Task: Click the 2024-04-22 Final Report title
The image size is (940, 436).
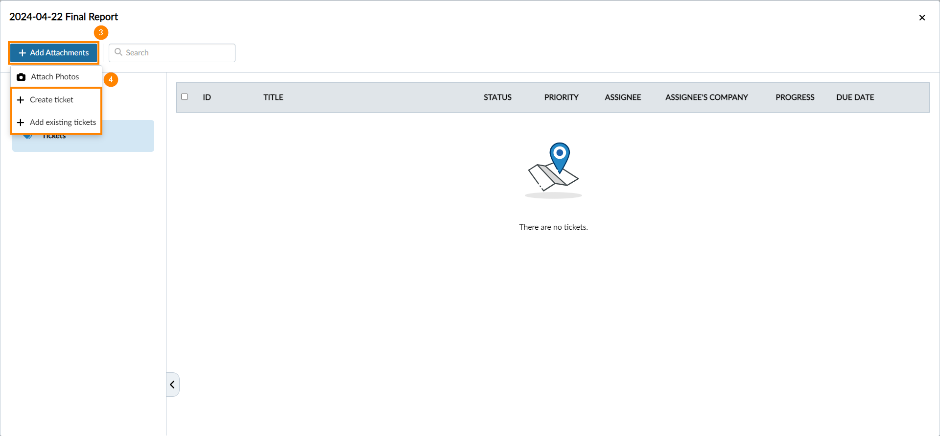Action: [x=64, y=17]
